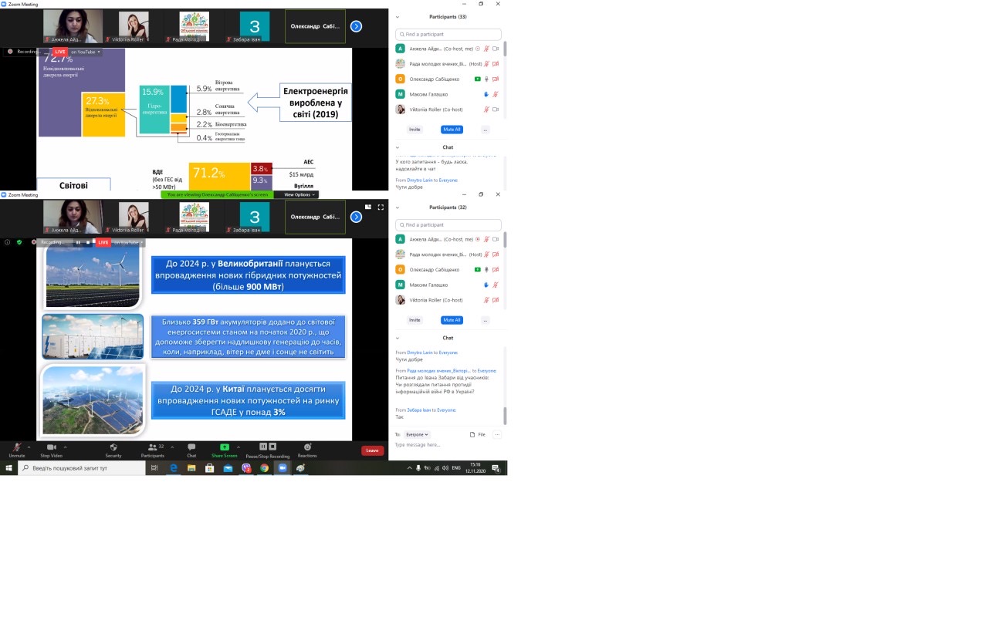Show next video thumbnails with blue arrow

(356, 217)
